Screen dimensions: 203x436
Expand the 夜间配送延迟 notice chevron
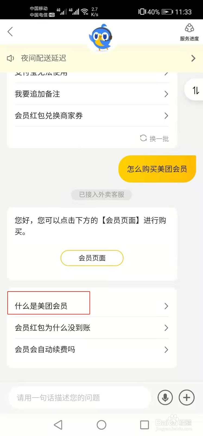[193, 58]
